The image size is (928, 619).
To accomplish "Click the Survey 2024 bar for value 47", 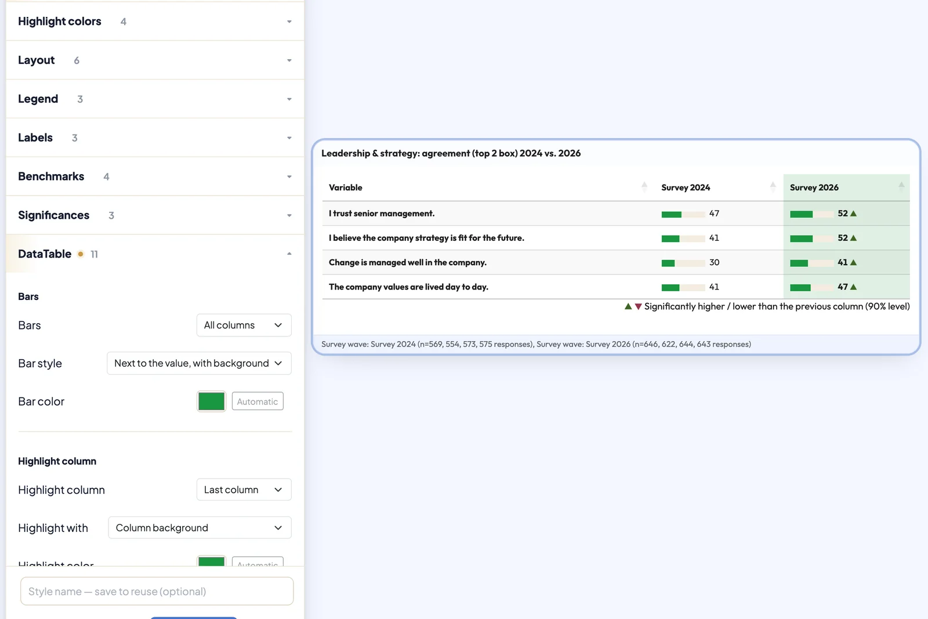I will [683, 214].
